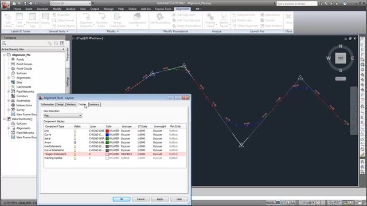
Task: Click the Renumber Tags icon
Action: 32,20
